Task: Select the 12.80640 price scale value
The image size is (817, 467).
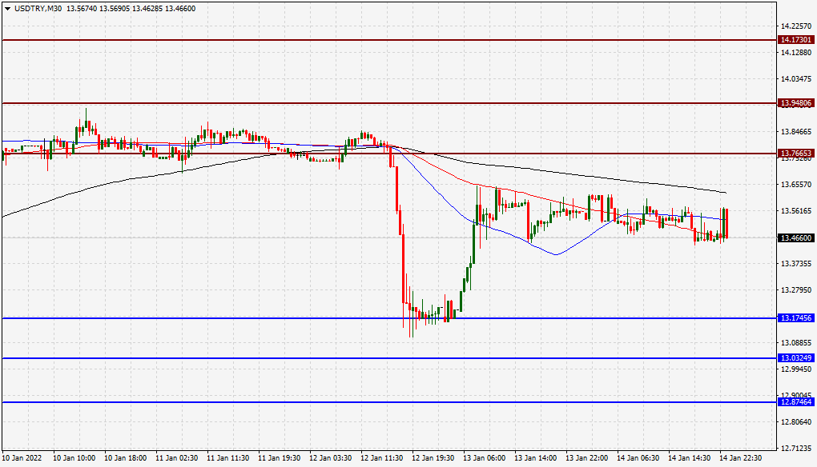Action: click(796, 421)
